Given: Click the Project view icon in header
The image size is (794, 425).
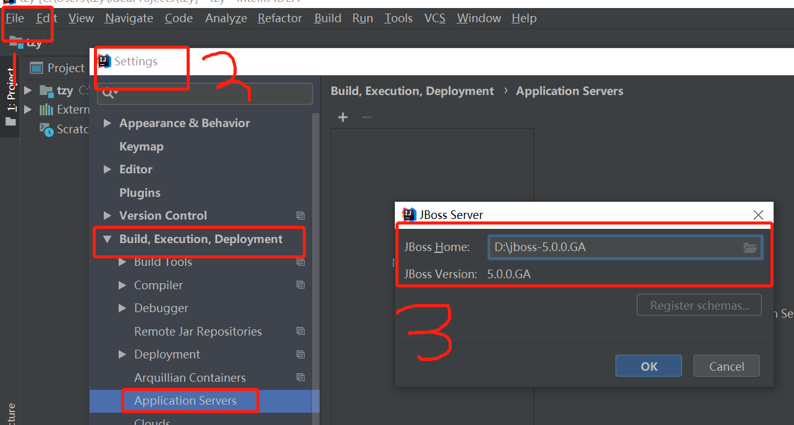Looking at the screenshot, I should (36, 68).
